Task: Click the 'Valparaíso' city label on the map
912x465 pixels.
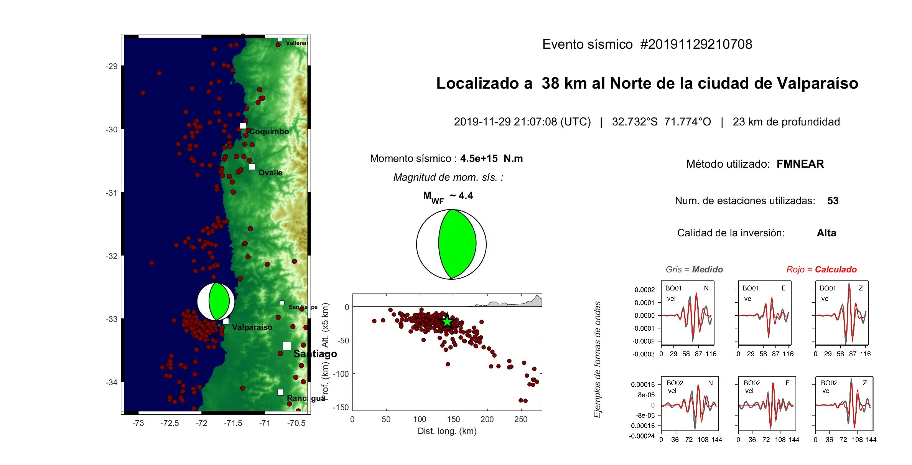Action: pyautogui.click(x=252, y=327)
